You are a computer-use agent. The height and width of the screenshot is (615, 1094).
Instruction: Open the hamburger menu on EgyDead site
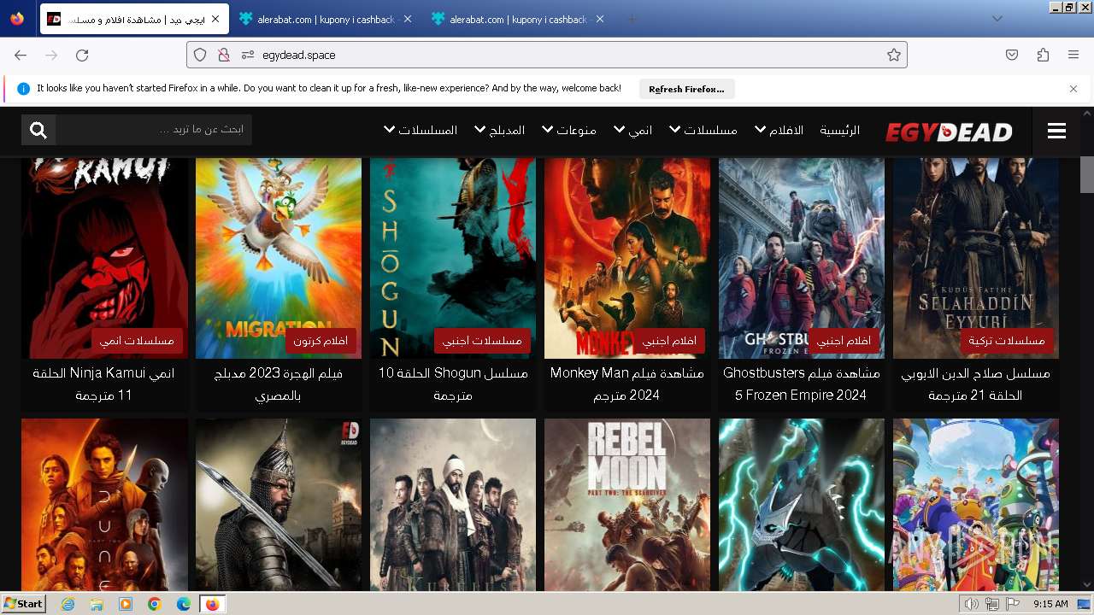[x=1056, y=131]
